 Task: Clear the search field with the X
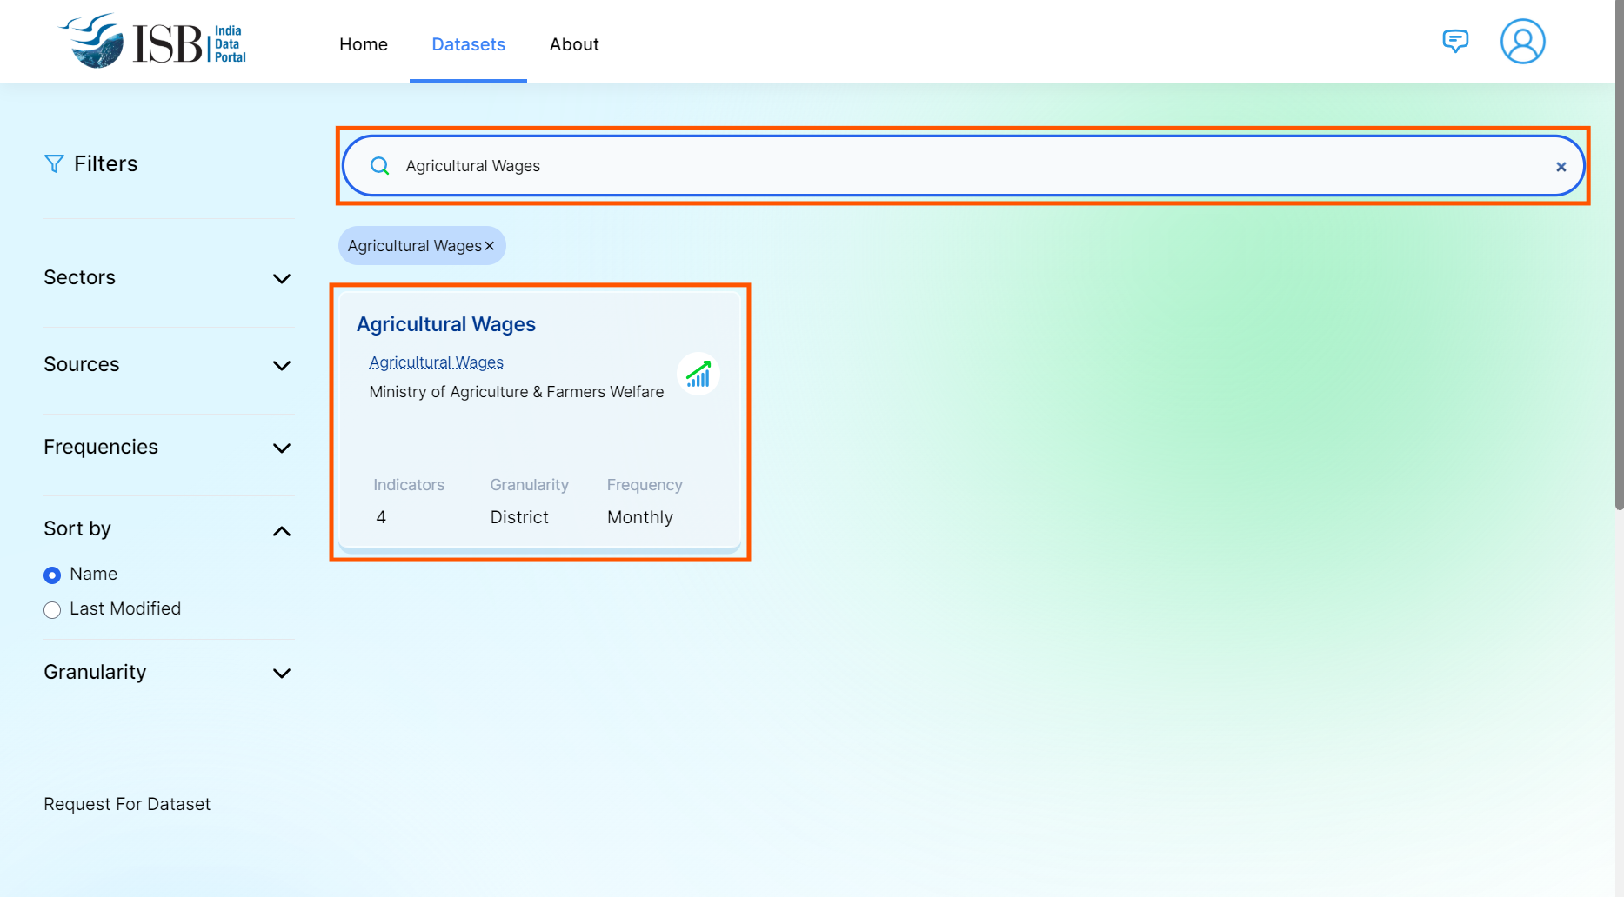point(1561,167)
